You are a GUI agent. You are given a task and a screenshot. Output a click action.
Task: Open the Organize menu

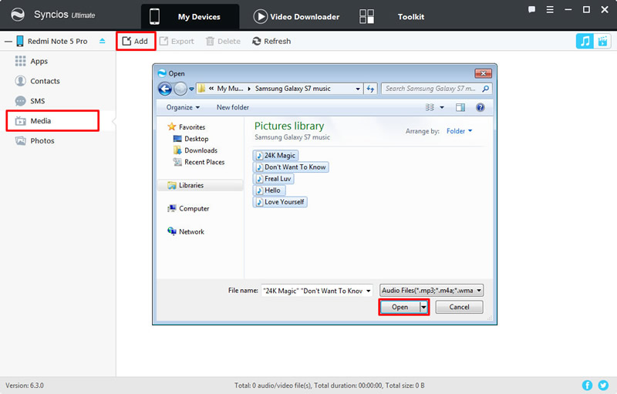point(183,107)
